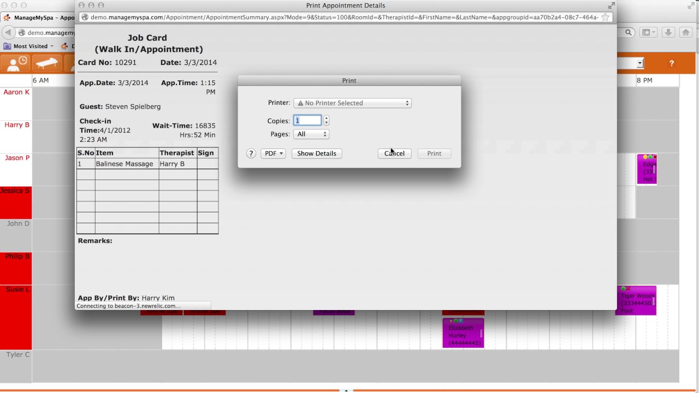Viewport: 699px width, 393px height.
Task: Select therapist Harry B row label
Action: (16, 125)
